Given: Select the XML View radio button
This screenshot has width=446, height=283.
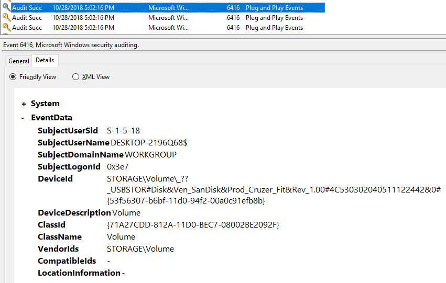Looking at the screenshot, I should tap(75, 77).
